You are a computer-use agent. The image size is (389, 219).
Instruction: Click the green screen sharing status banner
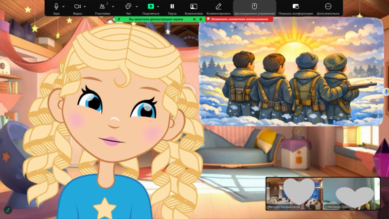[x=156, y=19]
